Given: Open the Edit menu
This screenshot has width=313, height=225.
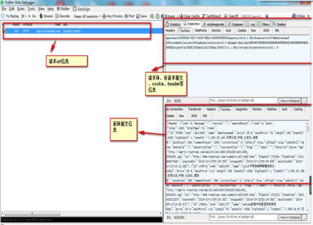Looking at the screenshot, I should point(12,9).
